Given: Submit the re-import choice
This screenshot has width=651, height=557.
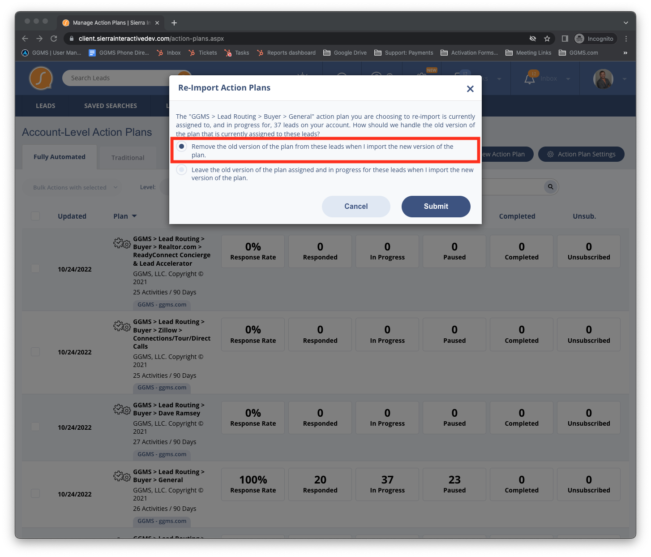Looking at the screenshot, I should (x=436, y=207).
